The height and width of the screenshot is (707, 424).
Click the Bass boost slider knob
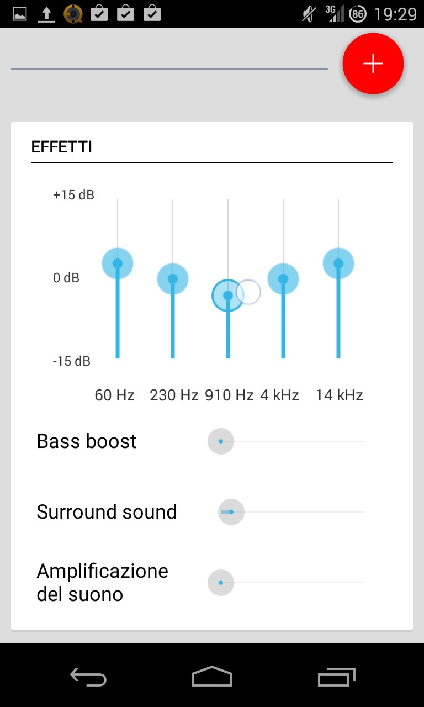click(x=221, y=441)
